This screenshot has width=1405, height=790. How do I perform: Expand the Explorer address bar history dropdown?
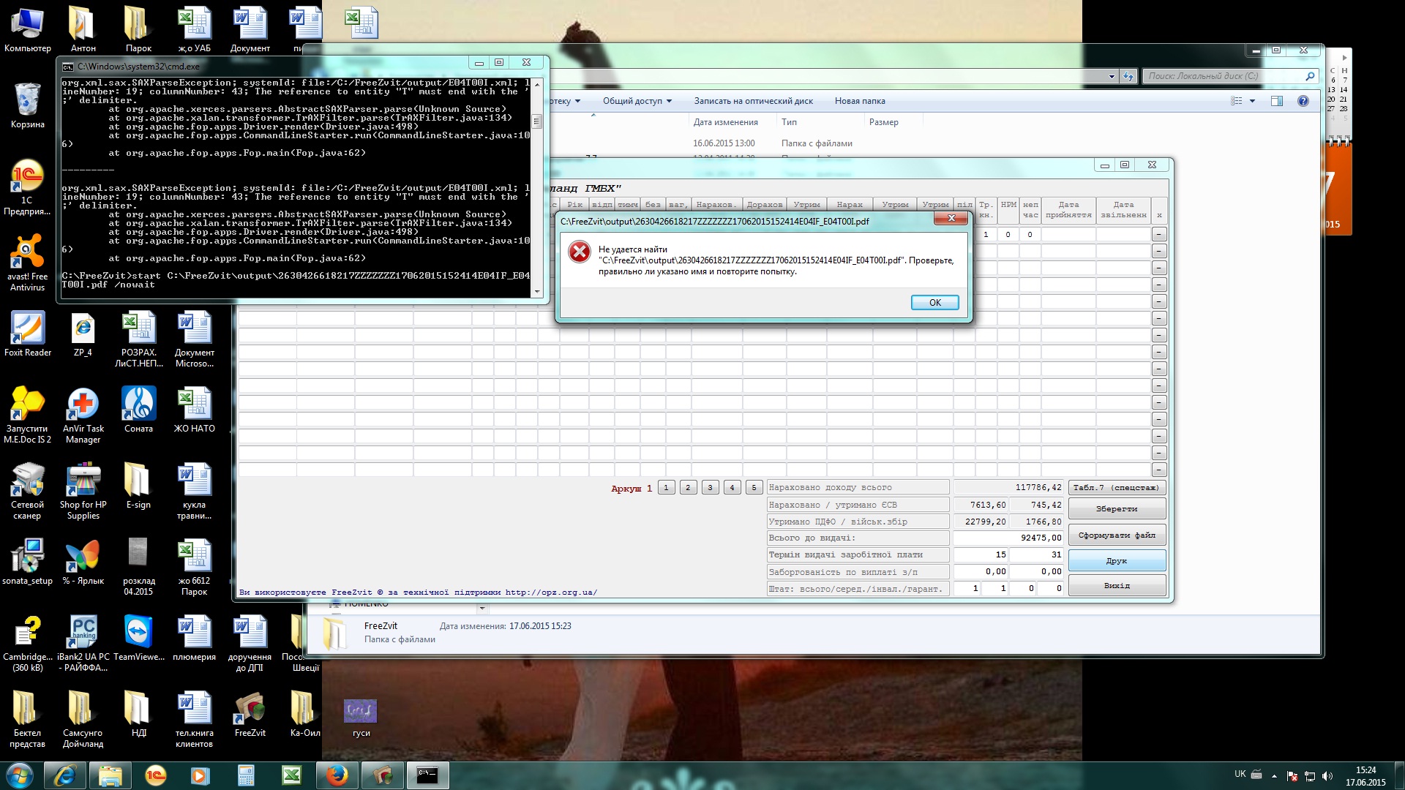(x=1112, y=76)
